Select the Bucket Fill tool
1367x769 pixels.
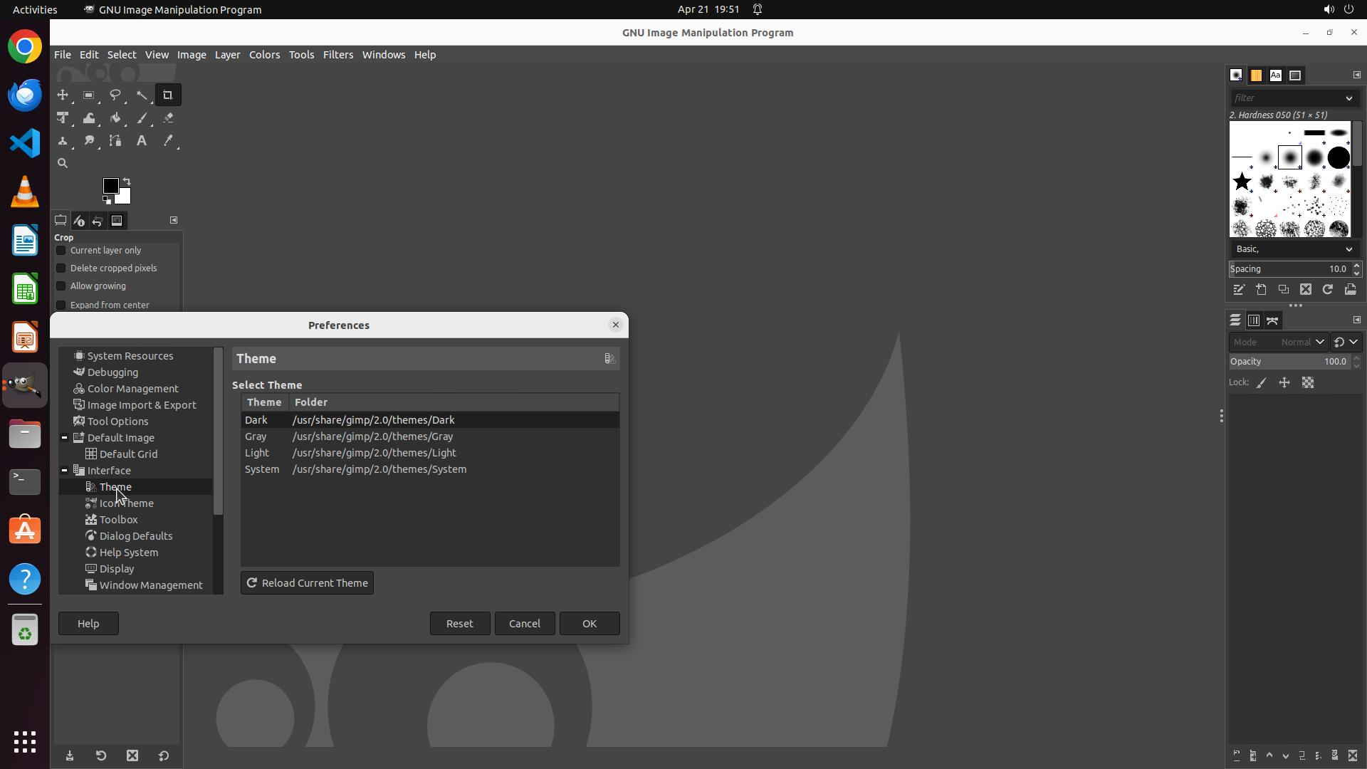point(115,118)
